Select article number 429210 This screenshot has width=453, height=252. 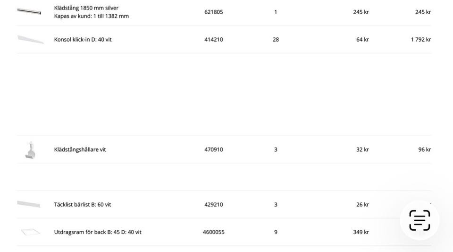click(214, 205)
